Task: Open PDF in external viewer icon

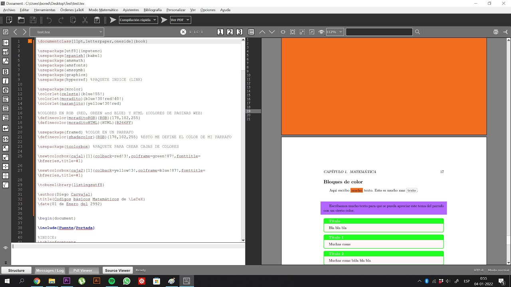Action: point(505,32)
